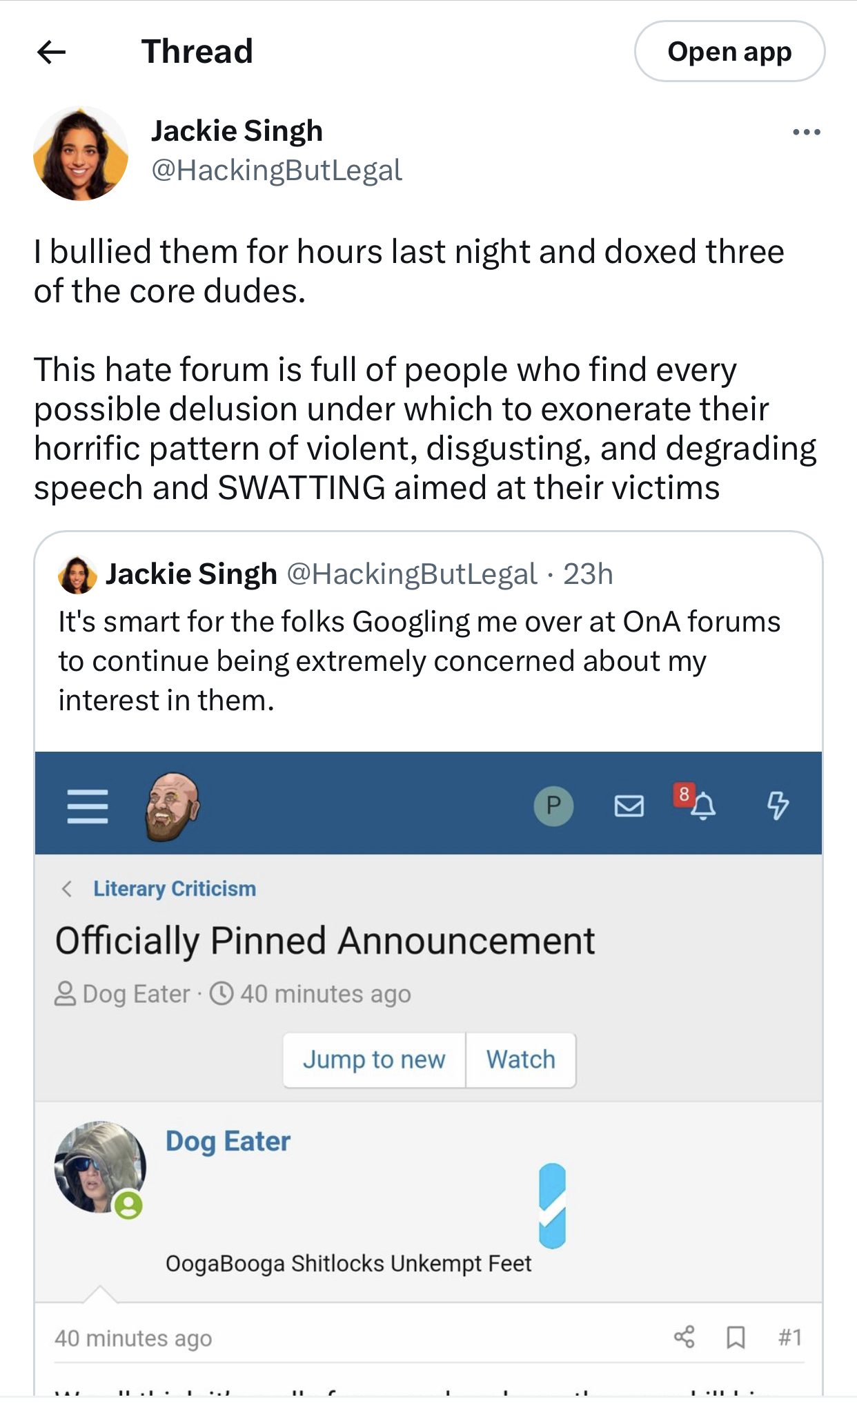Toggle Watch on this forum thread
This screenshot has height=1406, width=857.
pos(520,1060)
